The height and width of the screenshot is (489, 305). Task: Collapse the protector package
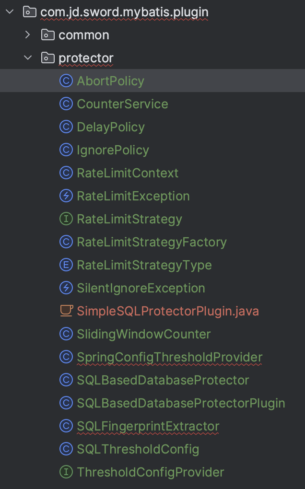(28, 58)
